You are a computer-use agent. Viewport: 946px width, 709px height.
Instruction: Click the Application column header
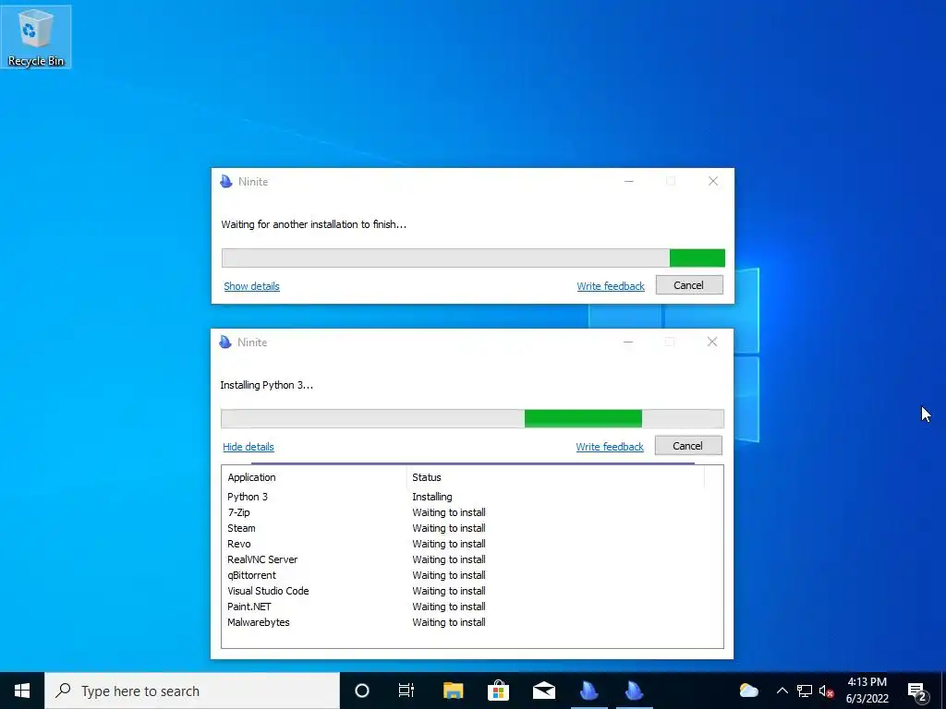314,477
